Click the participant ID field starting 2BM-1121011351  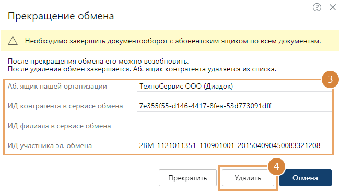click(x=235, y=145)
